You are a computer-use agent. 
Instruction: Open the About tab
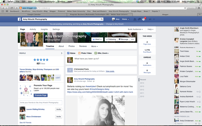click(61, 46)
